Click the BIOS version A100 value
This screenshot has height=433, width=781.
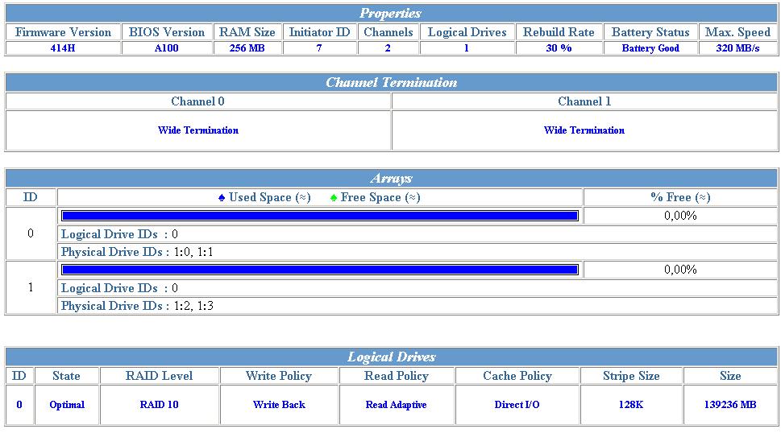(x=167, y=48)
